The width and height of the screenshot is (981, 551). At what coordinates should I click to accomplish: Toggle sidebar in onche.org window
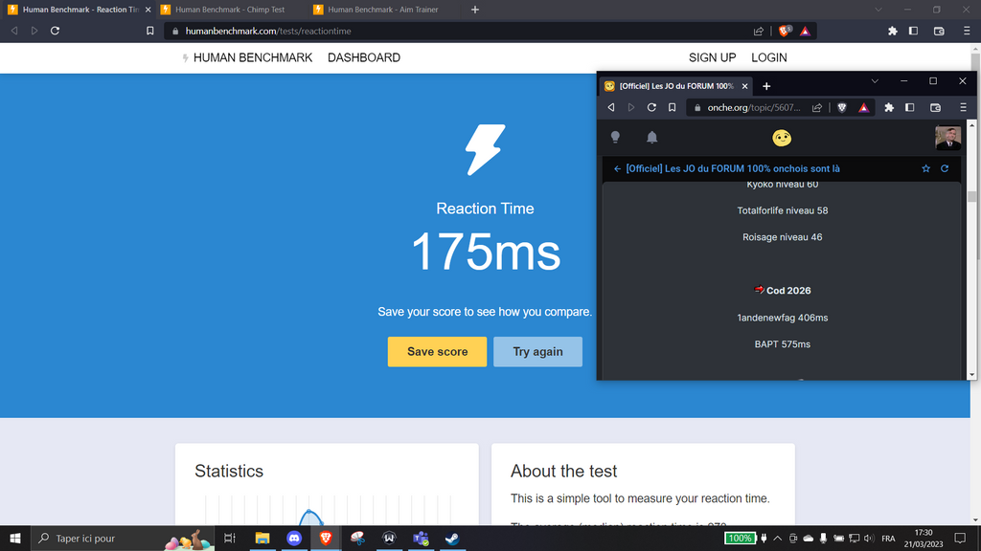910,107
